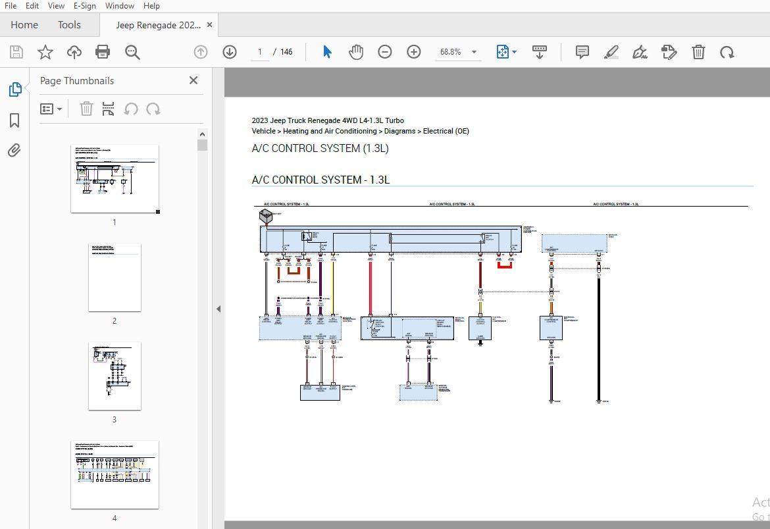Rotate pages clockwise in thumbnails panel
This screenshot has width=770, height=529.
click(153, 109)
